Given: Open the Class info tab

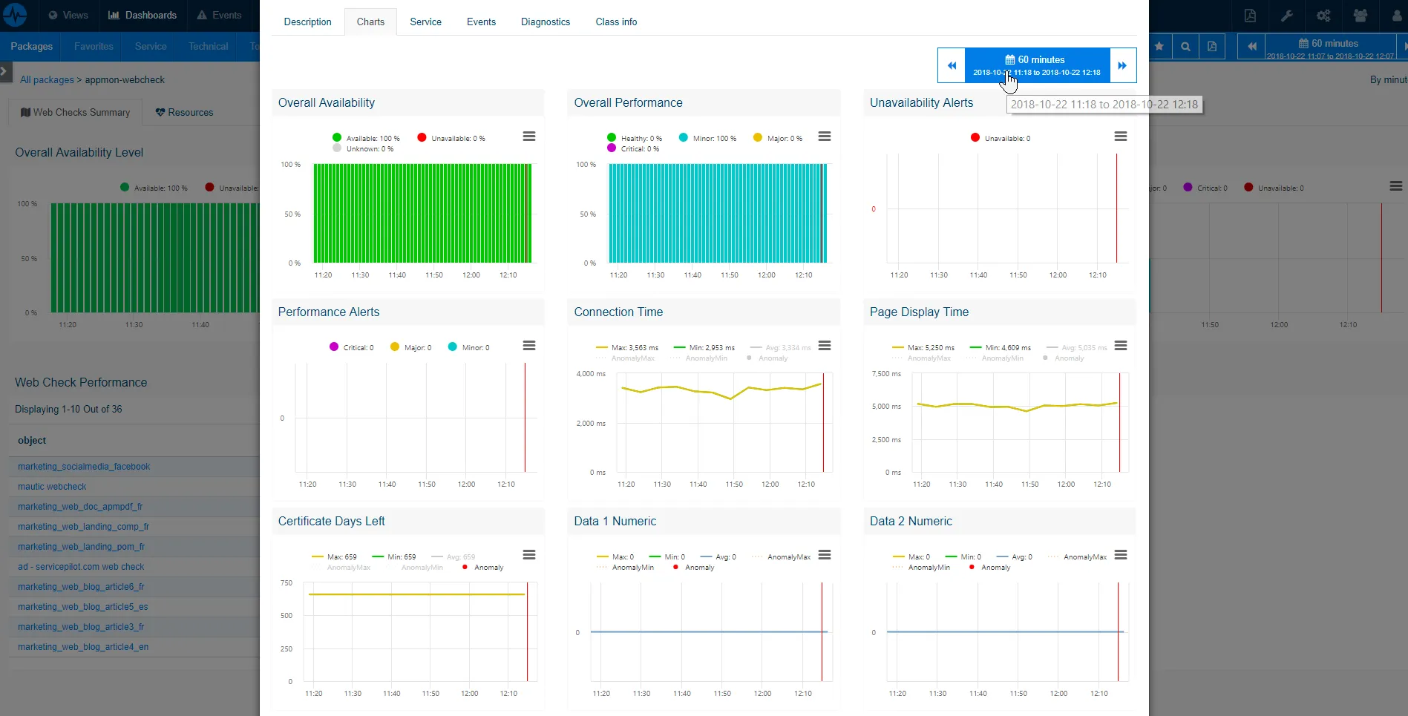Looking at the screenshot, I should (616, 22).
